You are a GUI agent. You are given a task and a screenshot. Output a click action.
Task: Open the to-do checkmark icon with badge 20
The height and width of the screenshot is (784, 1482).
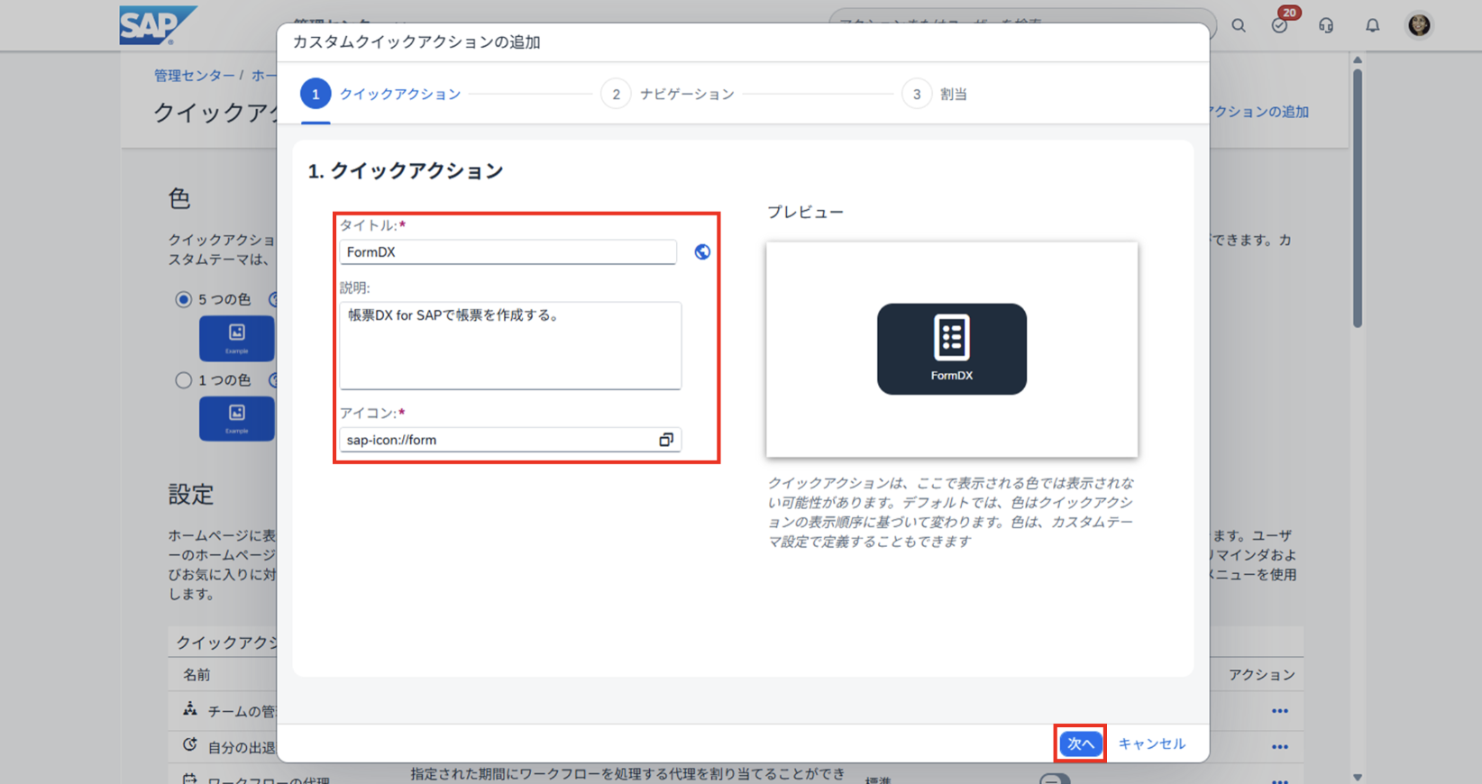pos(1279,25)
